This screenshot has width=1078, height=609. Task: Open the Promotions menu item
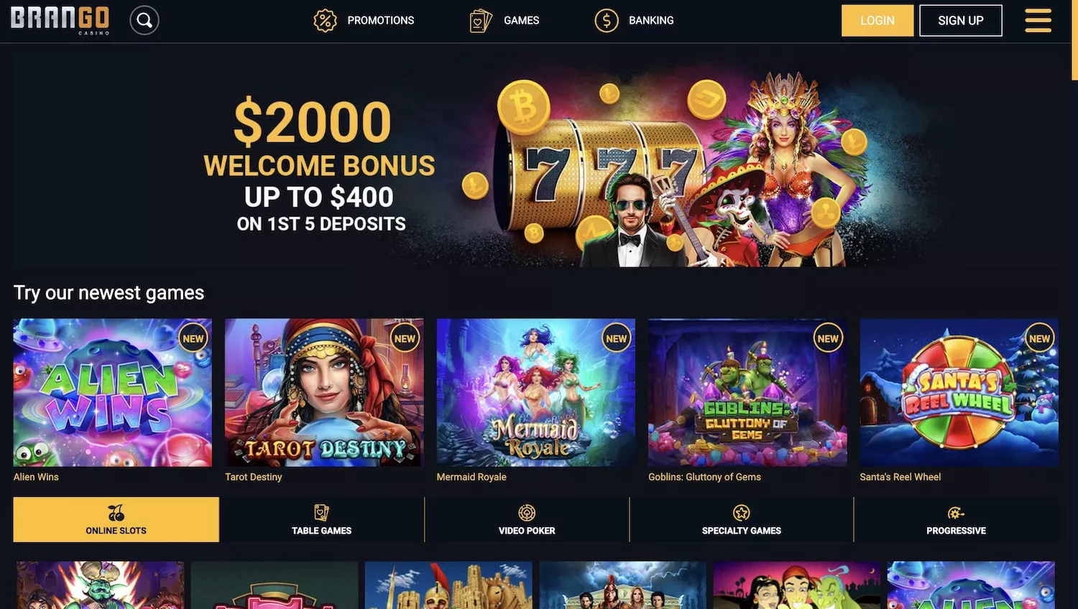coord(364,20)
